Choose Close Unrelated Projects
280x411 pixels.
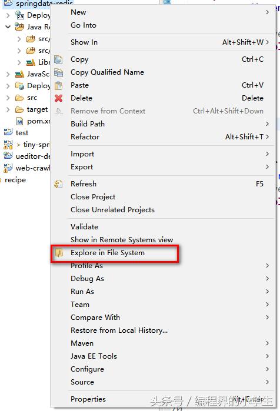112,210
